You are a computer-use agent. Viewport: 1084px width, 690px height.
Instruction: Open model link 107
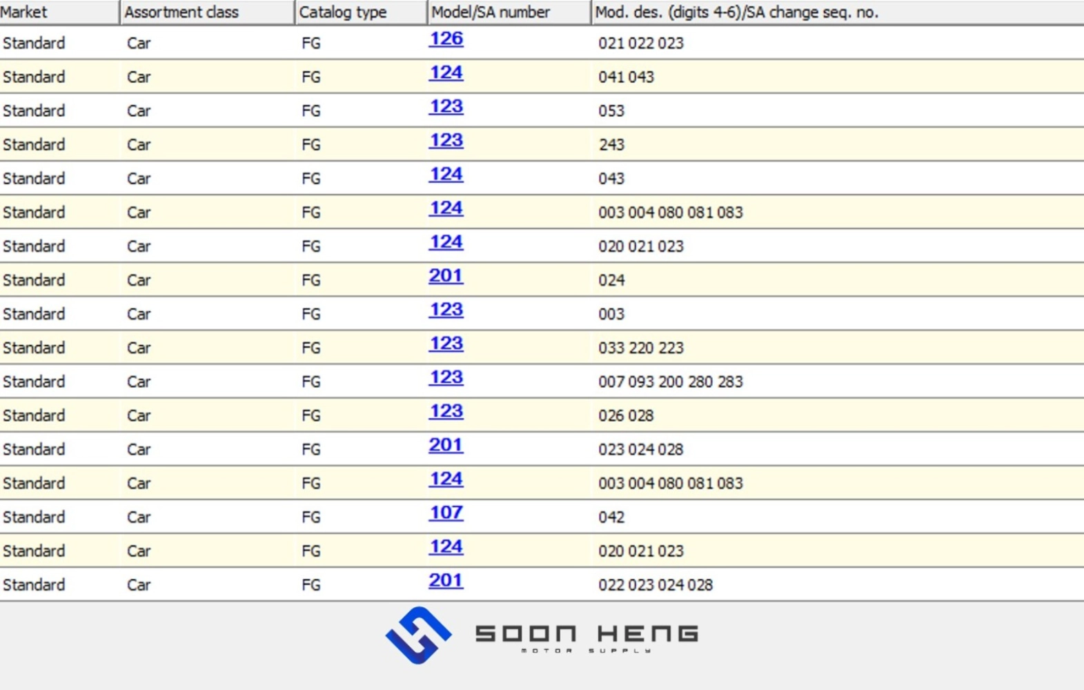(x=446, y=513)
